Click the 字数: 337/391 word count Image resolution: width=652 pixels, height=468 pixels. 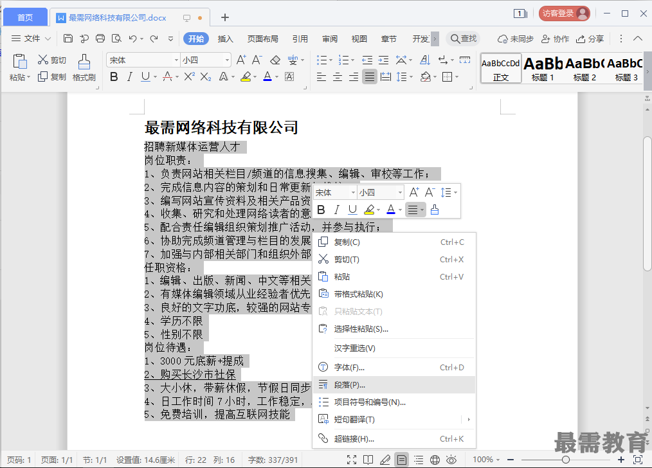pos(273,460)
